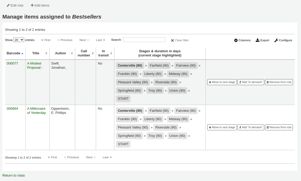
Task: Open A Millionaire of Yesterday title link
Action: pos(36,111)
